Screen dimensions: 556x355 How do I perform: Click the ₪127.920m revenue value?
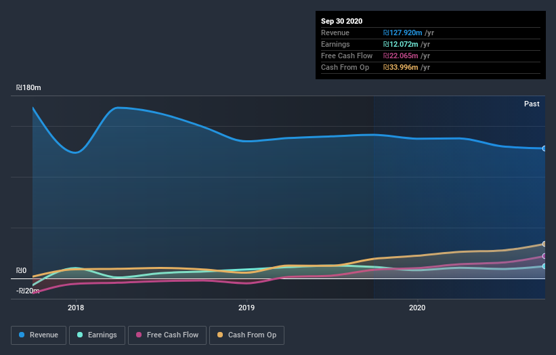(402, 33)
